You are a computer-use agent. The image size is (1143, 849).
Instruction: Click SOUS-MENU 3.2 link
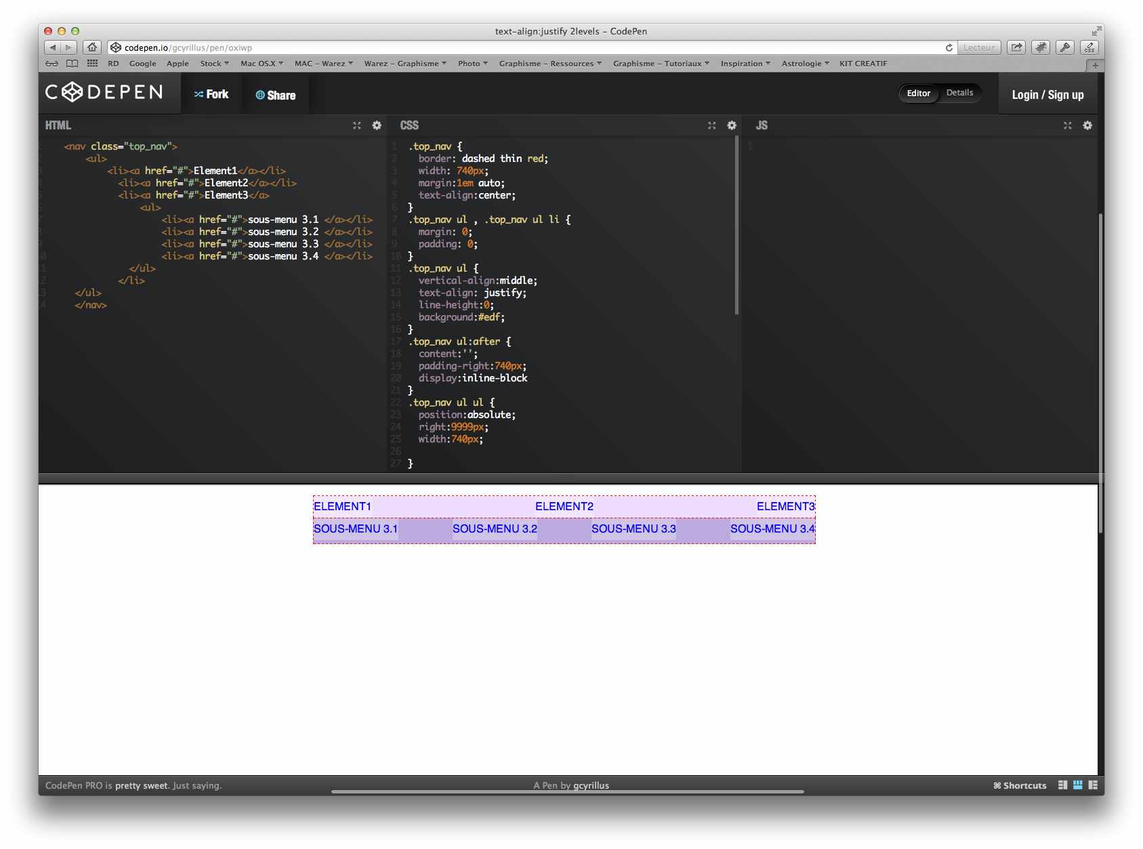click(x=495, y=529)
